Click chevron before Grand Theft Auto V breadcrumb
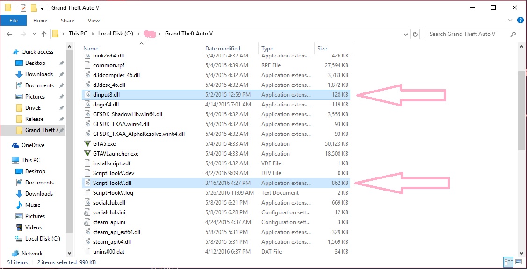527x269 pixels. tap(159, 34)
